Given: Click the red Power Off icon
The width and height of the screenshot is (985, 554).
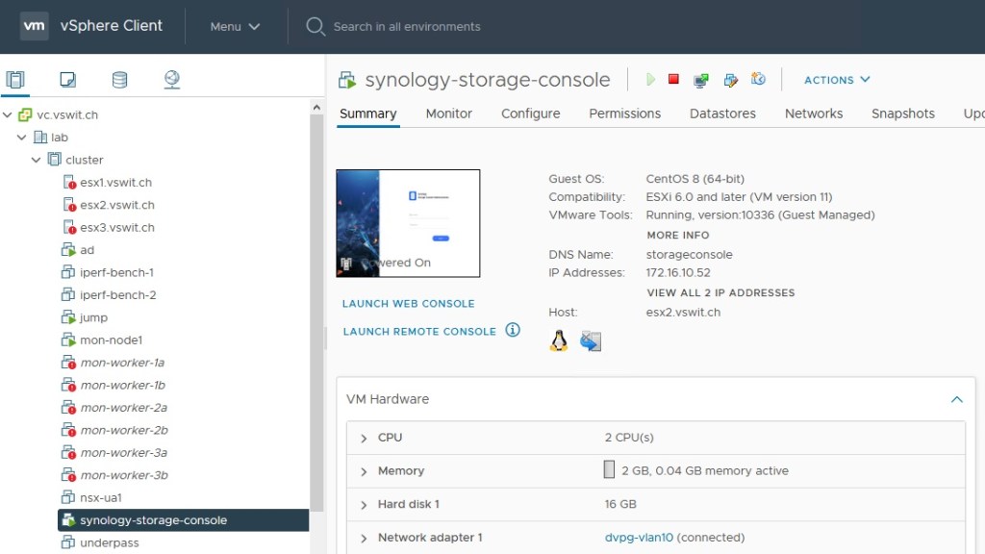Looking at the screenshot, I should pyautogui.click(x=673, y=80).
